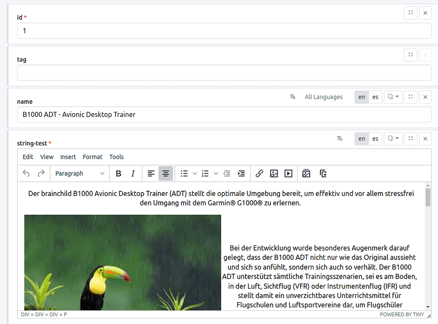Open the bullet list options dropdown
The width and height of the screenshot is (438, 324).
click(195, 173)
